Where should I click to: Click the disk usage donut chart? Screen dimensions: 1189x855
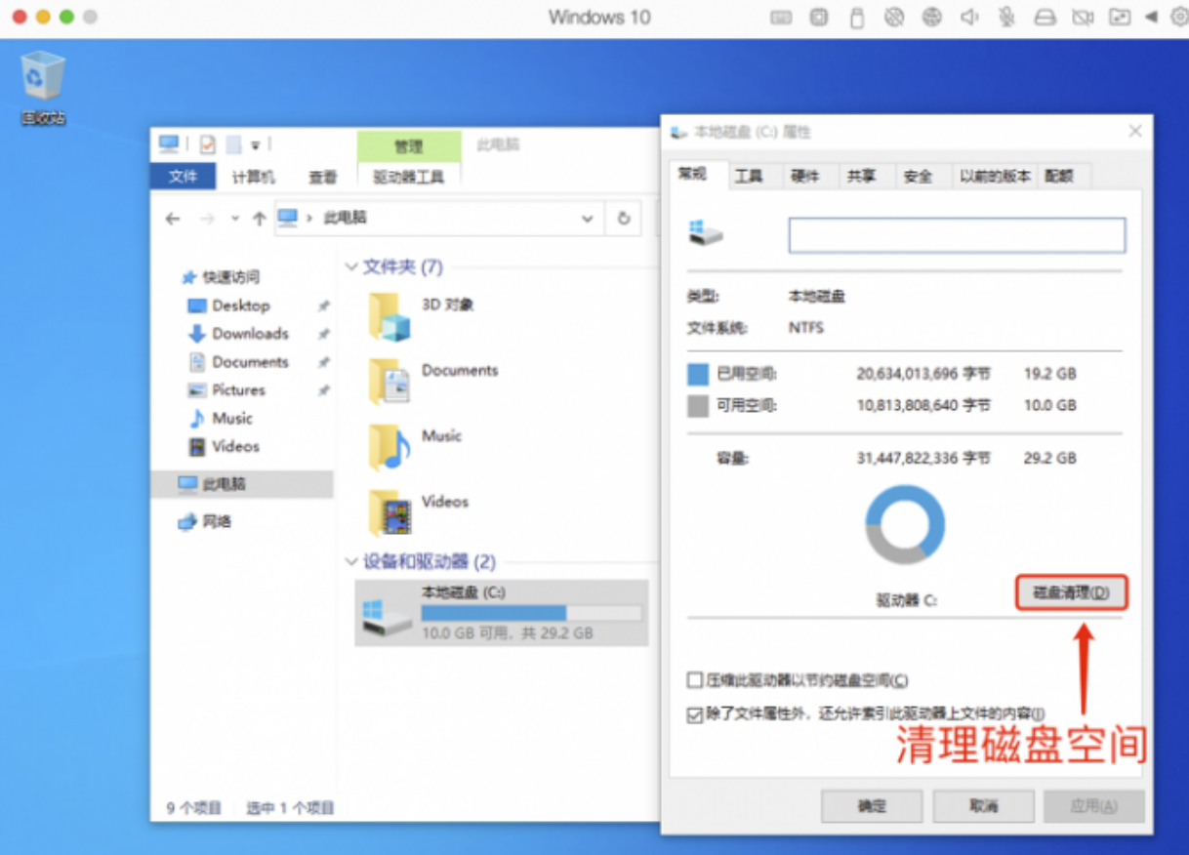pyautogui.click(x=905, y=525)
